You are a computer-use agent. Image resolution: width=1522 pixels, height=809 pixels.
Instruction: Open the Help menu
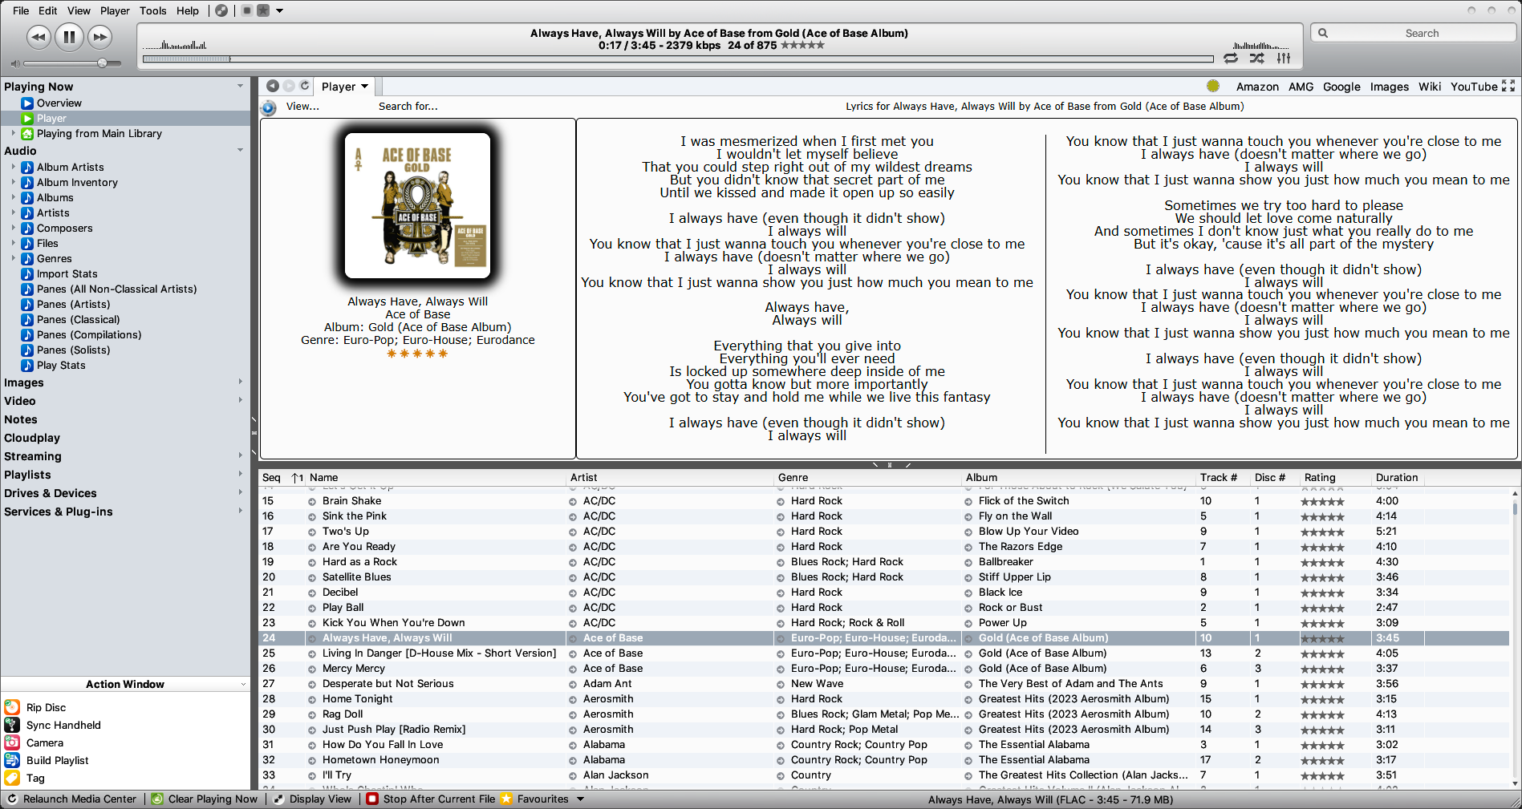click(x=188, y=10)
